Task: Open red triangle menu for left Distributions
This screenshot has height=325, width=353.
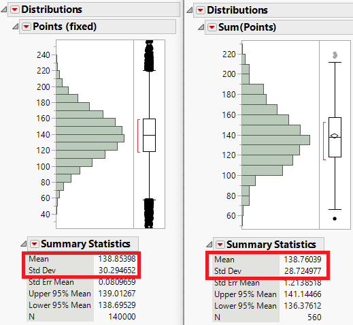Action: tap(15, 10)
